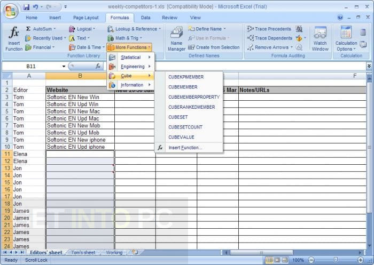Open the Name Box dropdown arrow
This screenshot has height=265, width=374.
tap(64, 67)
